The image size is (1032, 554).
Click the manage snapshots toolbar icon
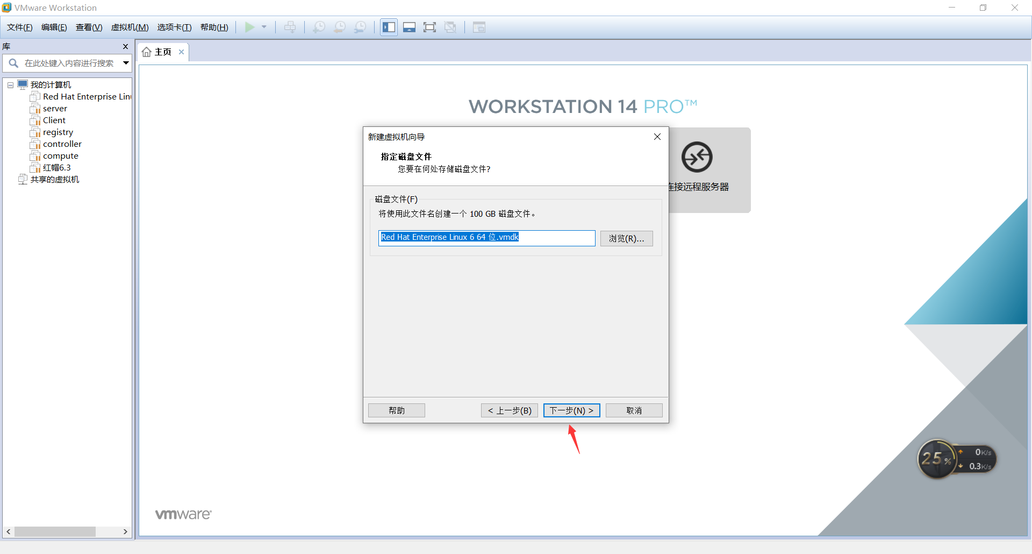point(360,27)
